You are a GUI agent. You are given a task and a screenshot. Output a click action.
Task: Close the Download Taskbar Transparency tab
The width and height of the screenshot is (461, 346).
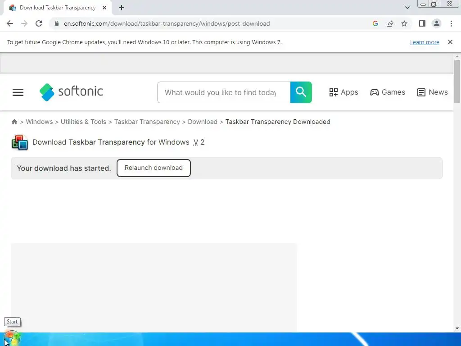(104, 8)
